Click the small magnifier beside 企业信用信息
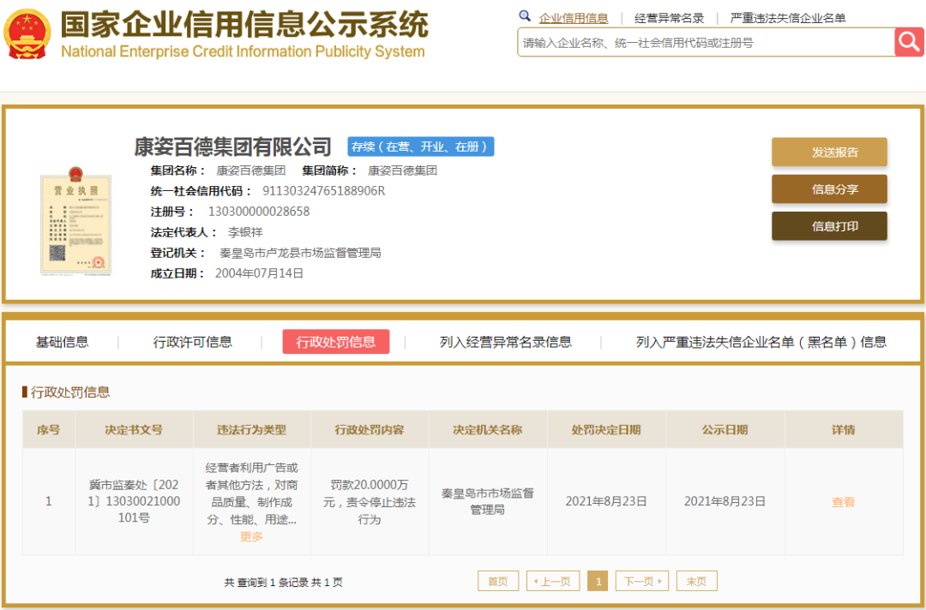Image resolution: width=926 pixels, height=610 pixels. tap(525, 16)
